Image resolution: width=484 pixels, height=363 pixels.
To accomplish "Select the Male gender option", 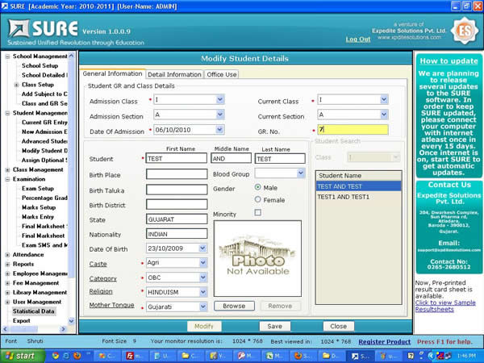I will click(x=258, y=187).
